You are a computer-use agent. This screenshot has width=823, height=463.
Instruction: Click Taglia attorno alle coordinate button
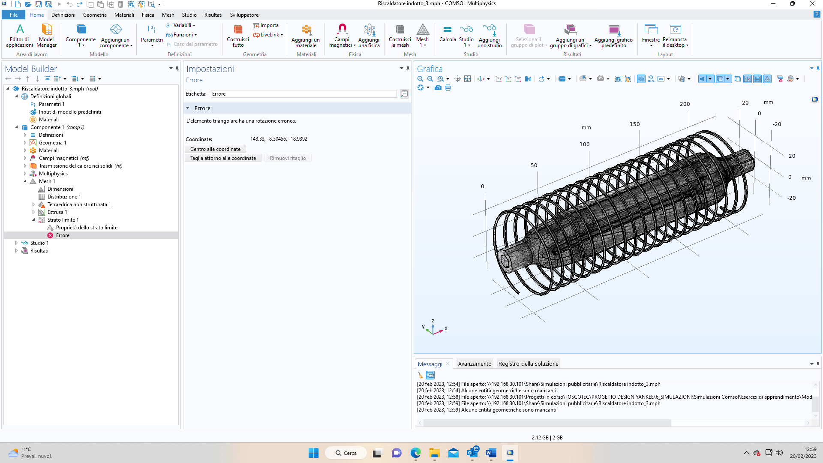(x=223, y=158)
